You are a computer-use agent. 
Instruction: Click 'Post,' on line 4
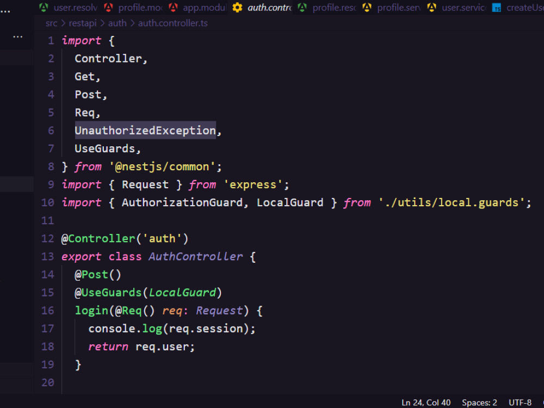click(91, 95)
